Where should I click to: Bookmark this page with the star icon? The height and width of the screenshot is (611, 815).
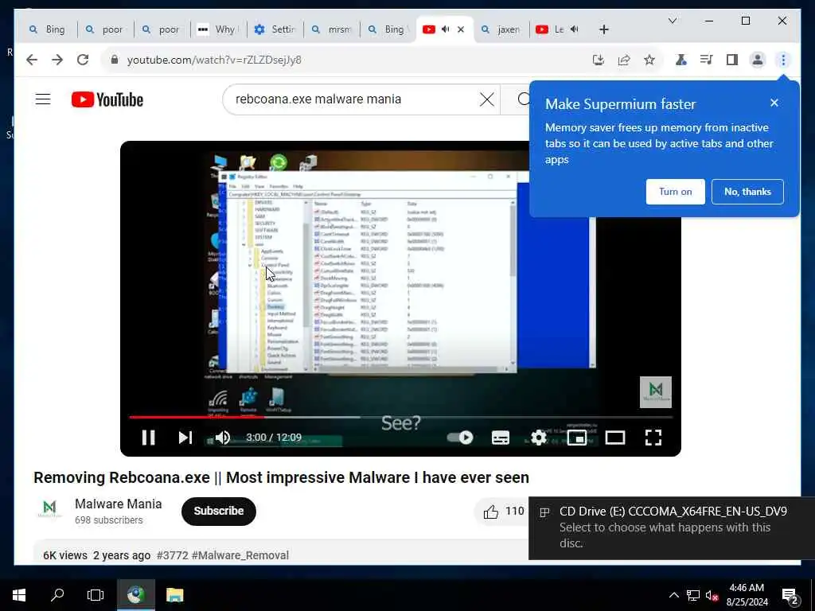(649, 60)
